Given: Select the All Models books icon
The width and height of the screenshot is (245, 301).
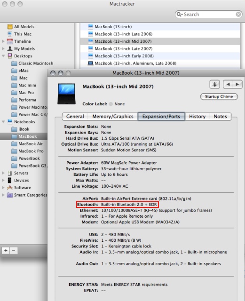Looking at the screenshot, I should tap(10, 27).
